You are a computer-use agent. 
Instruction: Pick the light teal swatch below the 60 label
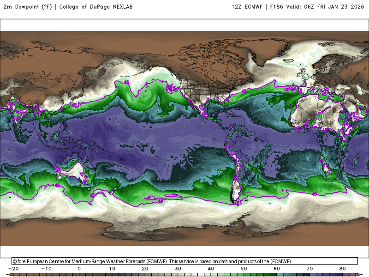[280, 275]
